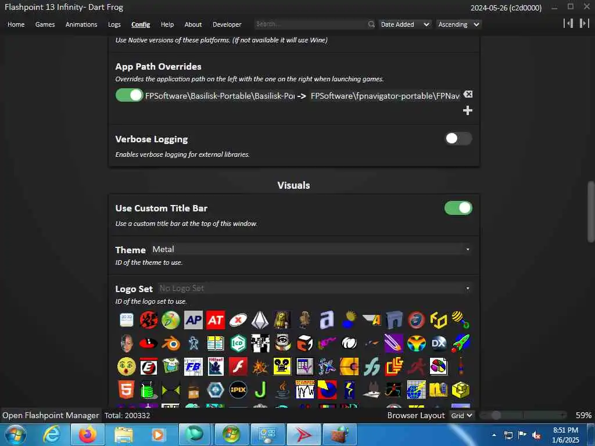This screenshot has height=446, width=595.
Task: Select the white oval red X logo
Action: pos(238,320)
